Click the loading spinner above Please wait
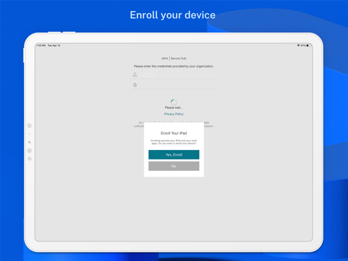The image size is (348, 261). coord(174,102)
